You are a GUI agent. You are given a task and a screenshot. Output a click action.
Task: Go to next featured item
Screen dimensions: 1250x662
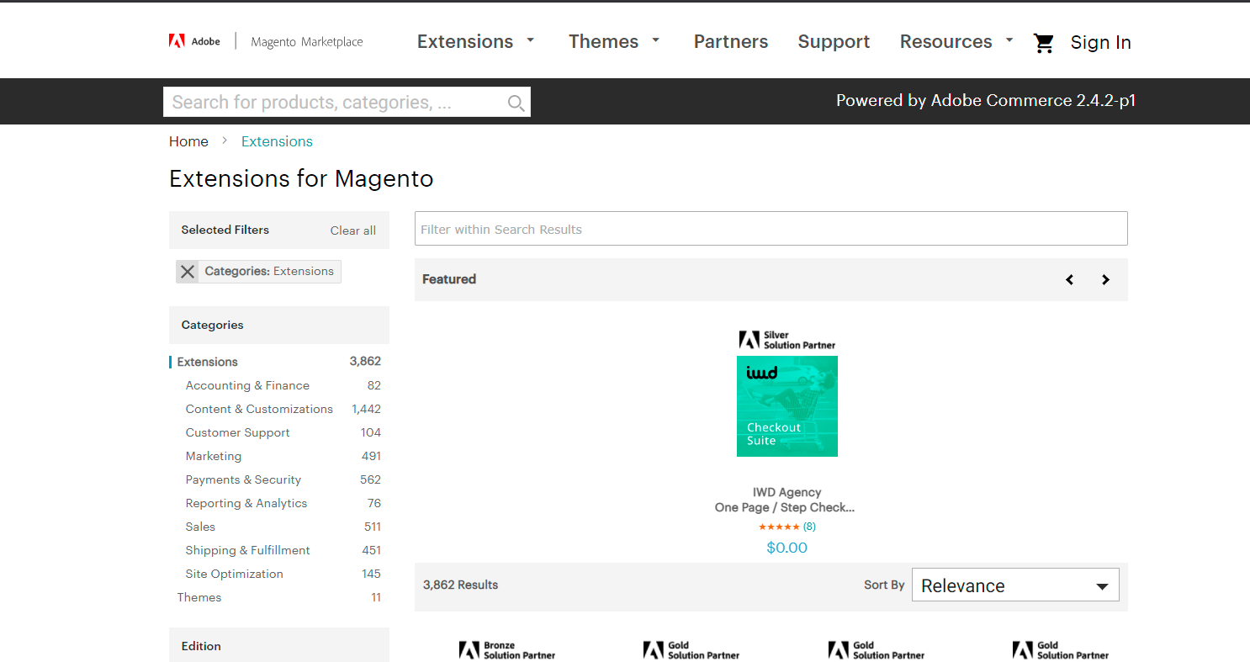coord(1105,280)
